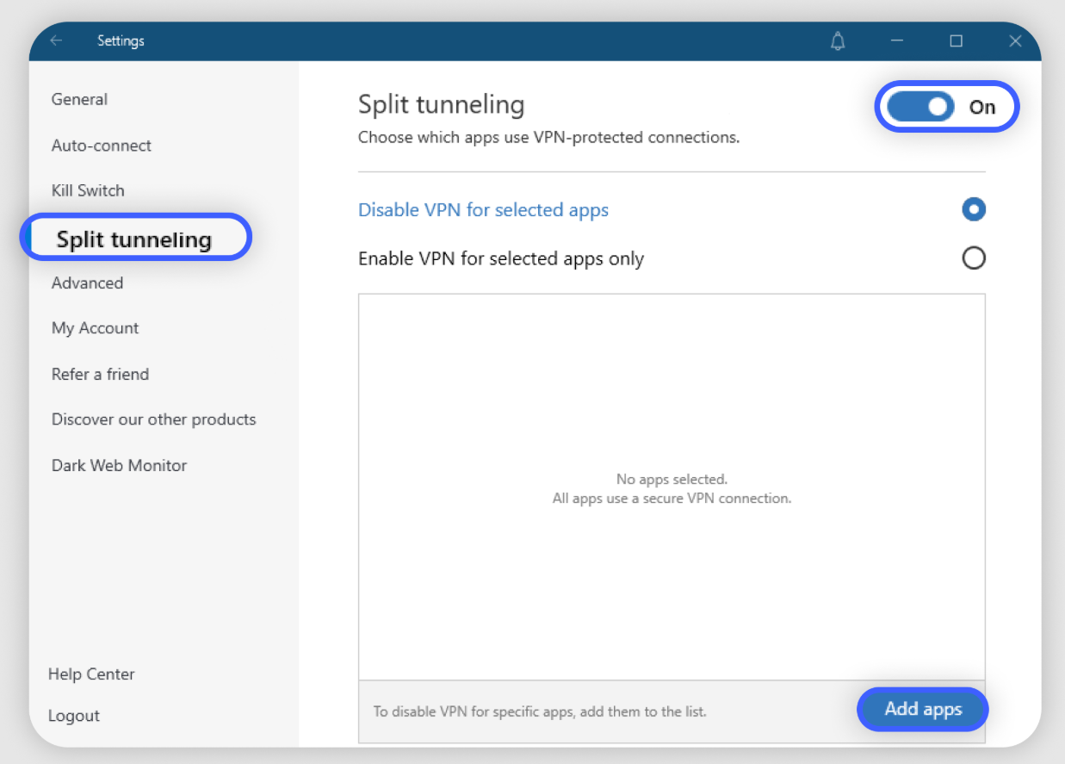This screenshot has width=1065, height=764.
Task: Select Disable VPN for selected apps radio
Action: click(x=973, y=209)
